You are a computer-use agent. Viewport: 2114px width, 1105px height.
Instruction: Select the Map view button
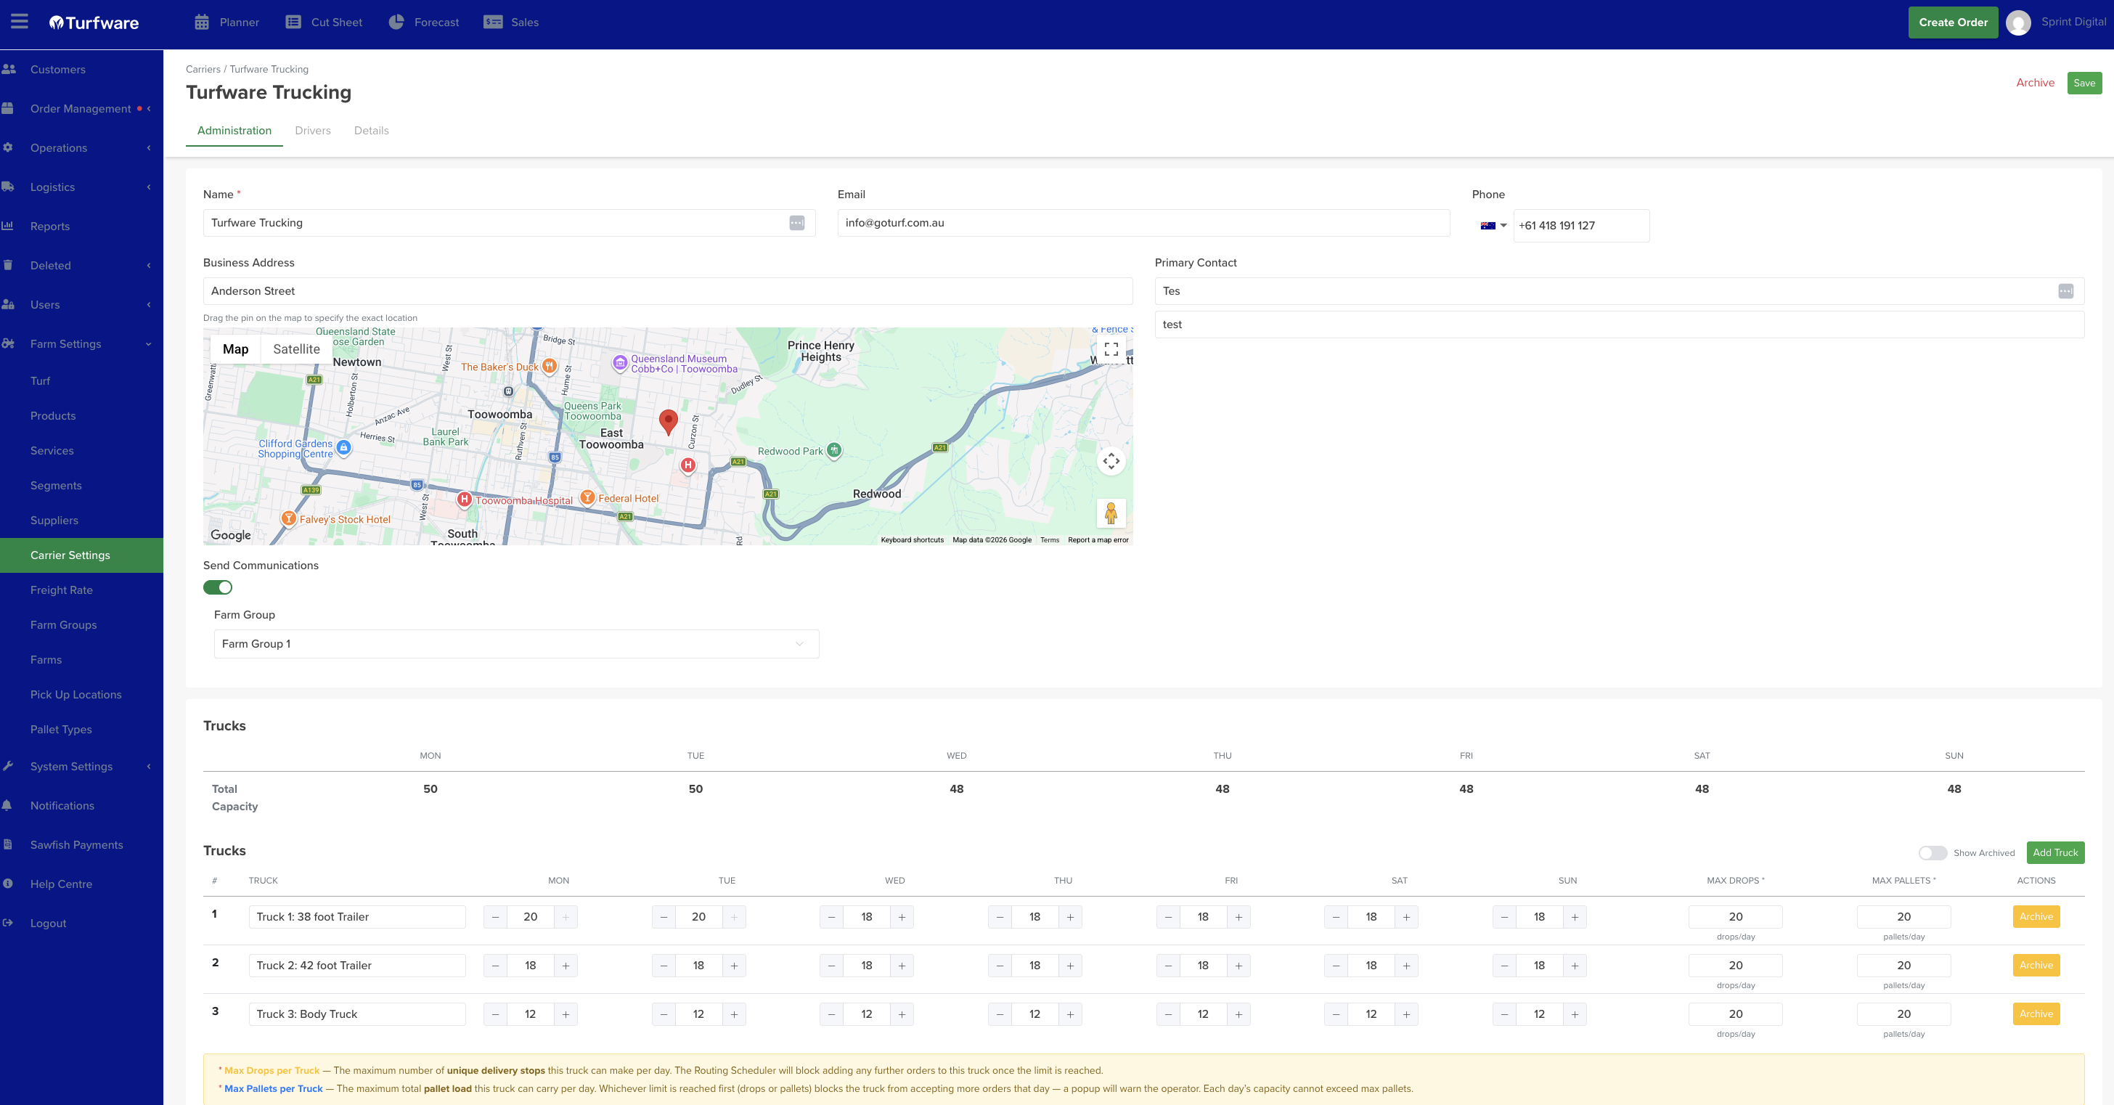coord(235,350)
